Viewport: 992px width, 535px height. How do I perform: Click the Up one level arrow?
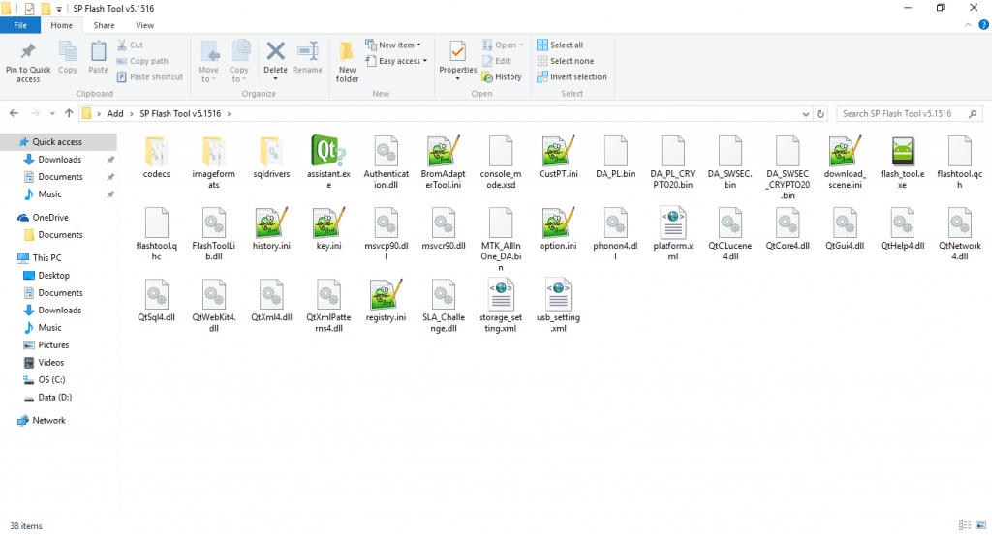tap(69, 114)
